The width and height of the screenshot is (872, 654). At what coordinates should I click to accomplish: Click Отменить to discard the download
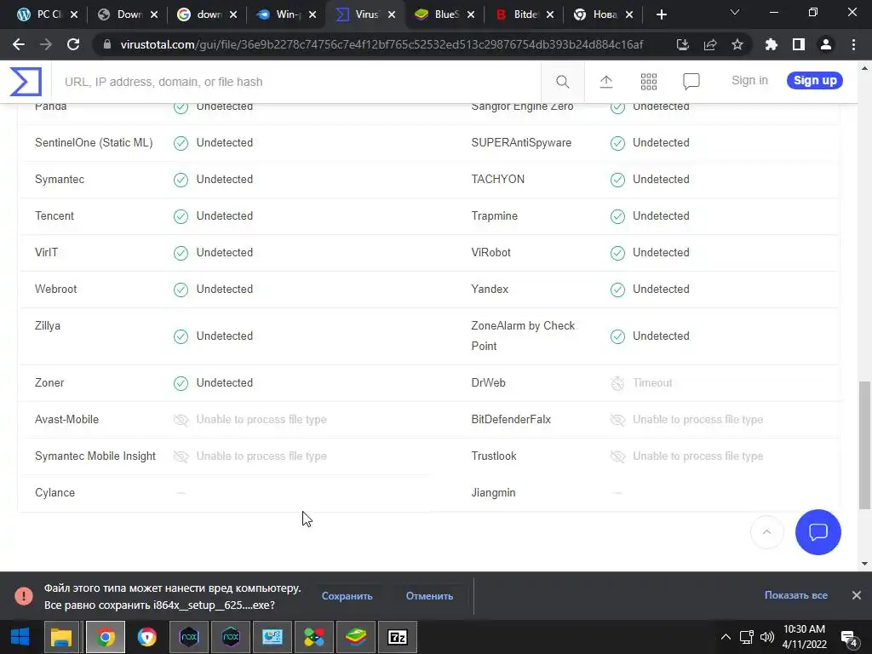[429, 595]
